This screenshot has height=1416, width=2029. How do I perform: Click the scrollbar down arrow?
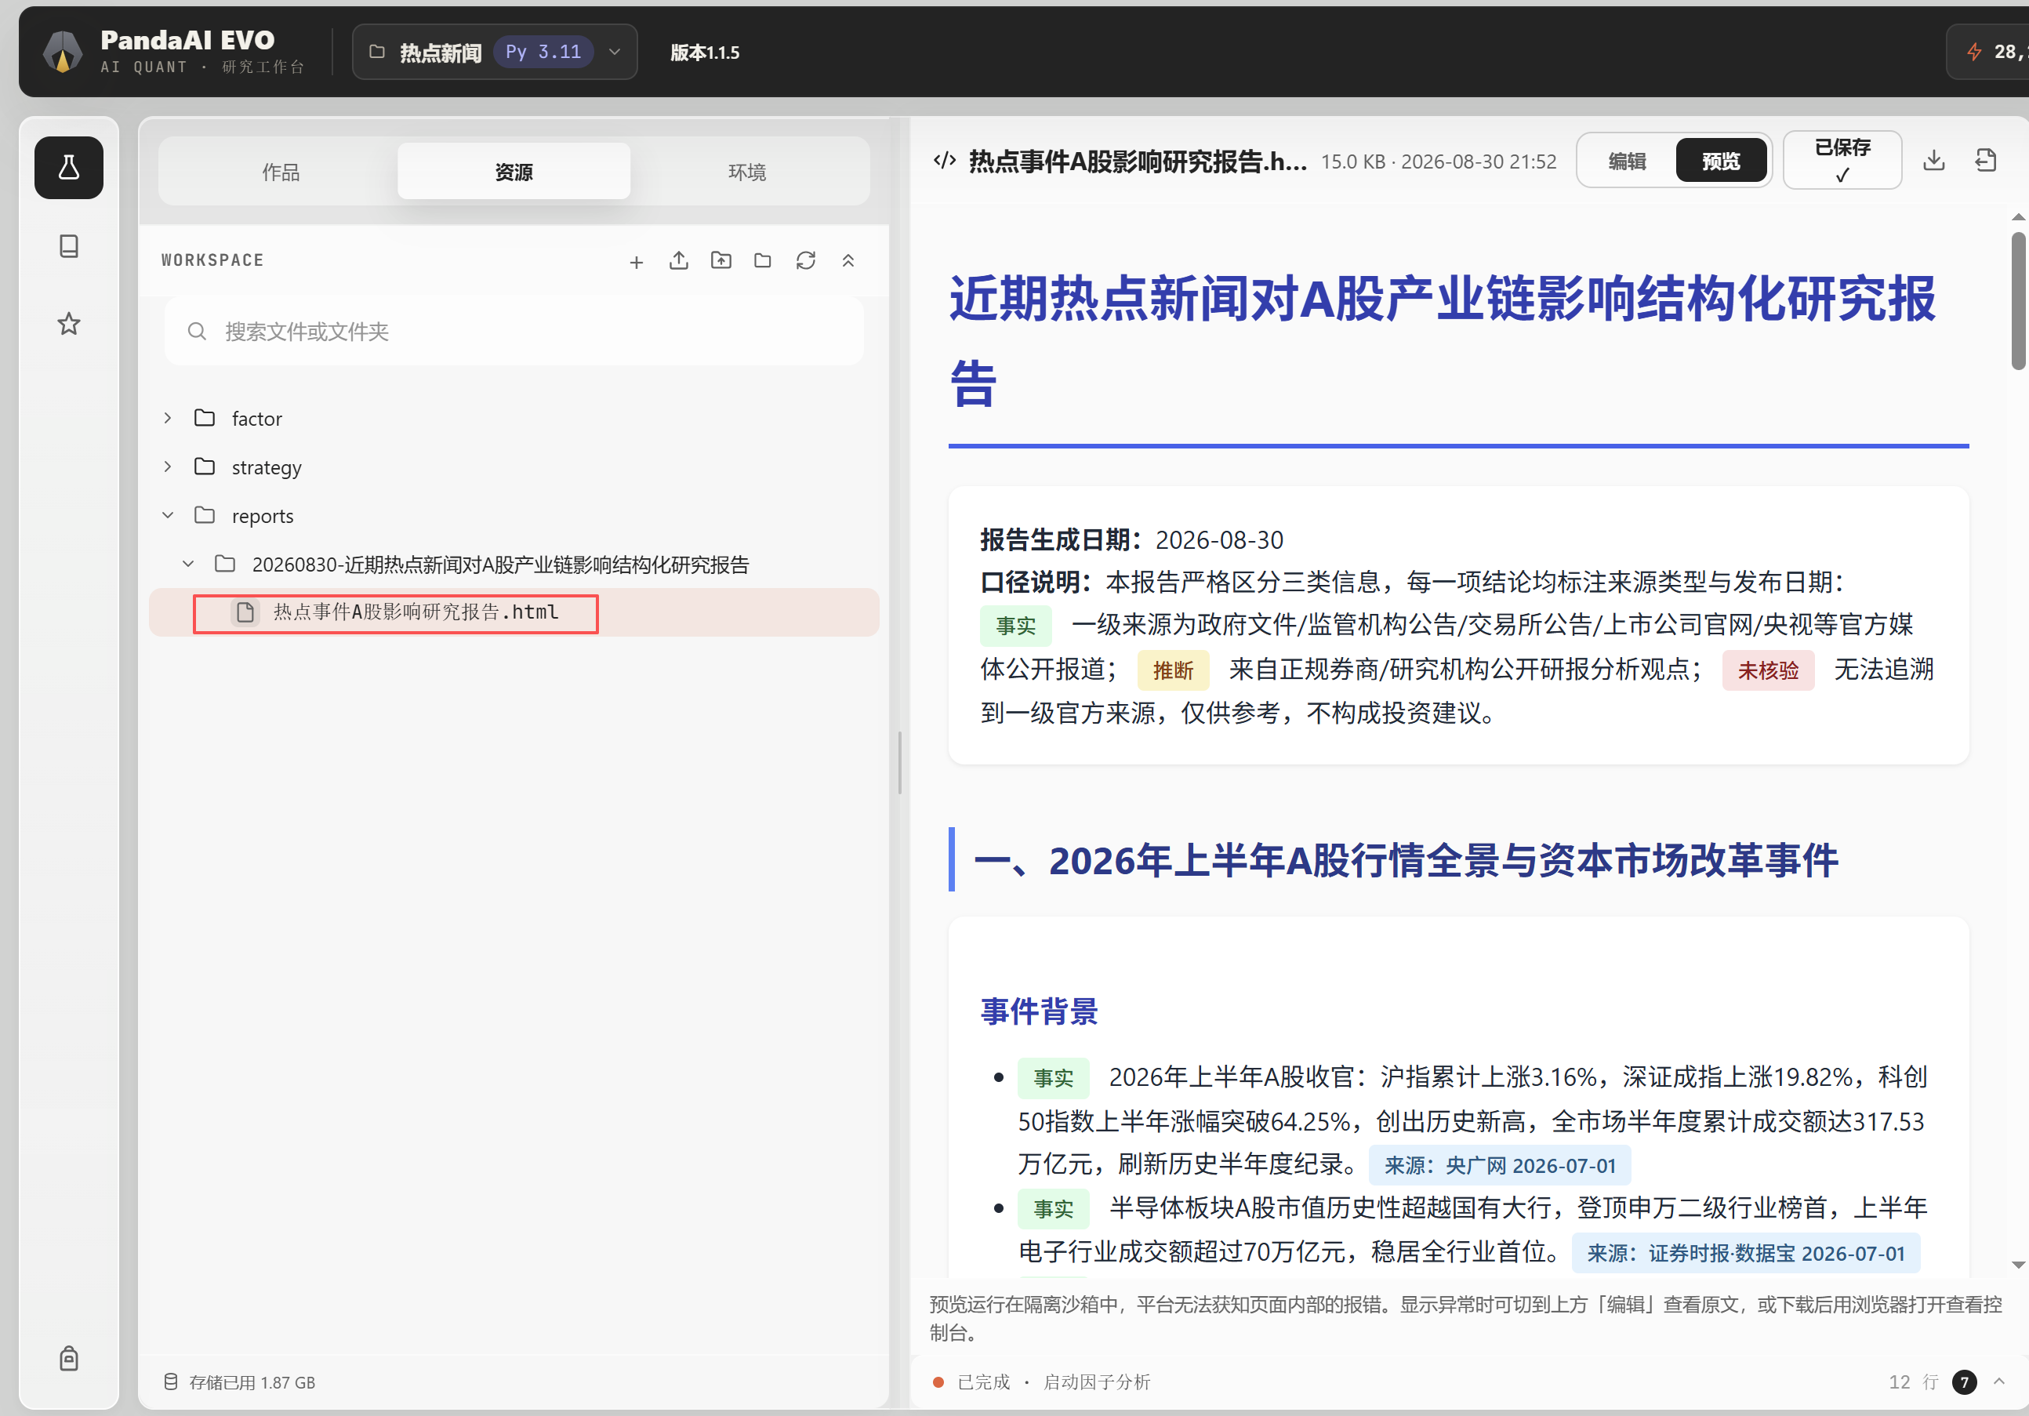(x=2018, y=1265)
